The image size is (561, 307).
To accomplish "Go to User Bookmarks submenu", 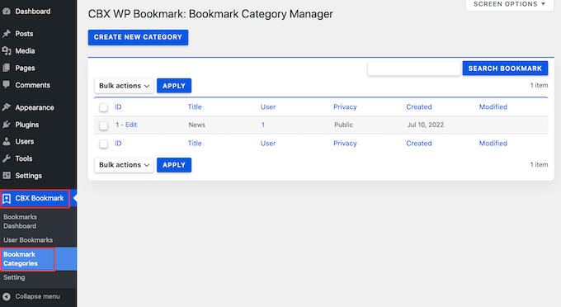I will click(28, 240).
